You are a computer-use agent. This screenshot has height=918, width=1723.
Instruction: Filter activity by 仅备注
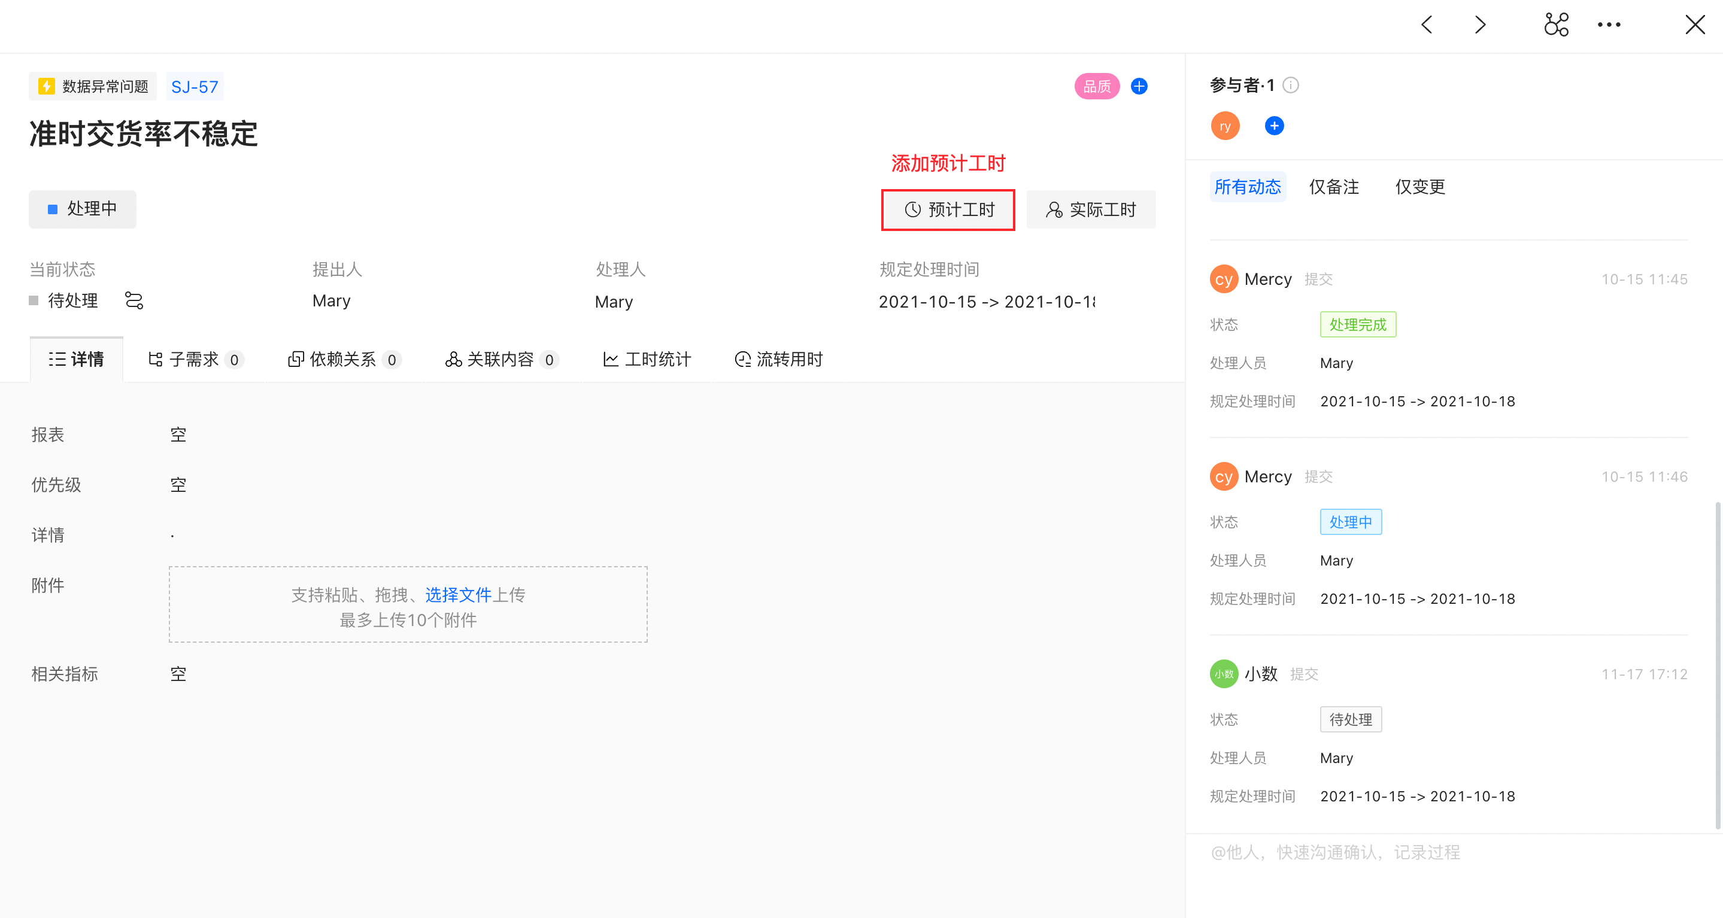pyautogui.click(x=1334, y=187)
